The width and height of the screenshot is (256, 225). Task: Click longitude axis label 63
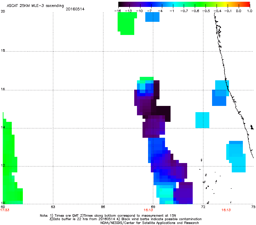click(x=53, y=207)
